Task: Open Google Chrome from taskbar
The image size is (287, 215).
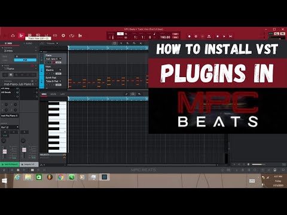Action: pos(60,177)
